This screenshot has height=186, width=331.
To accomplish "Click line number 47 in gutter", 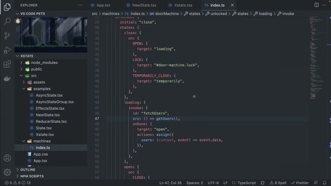I will [97, 118].
